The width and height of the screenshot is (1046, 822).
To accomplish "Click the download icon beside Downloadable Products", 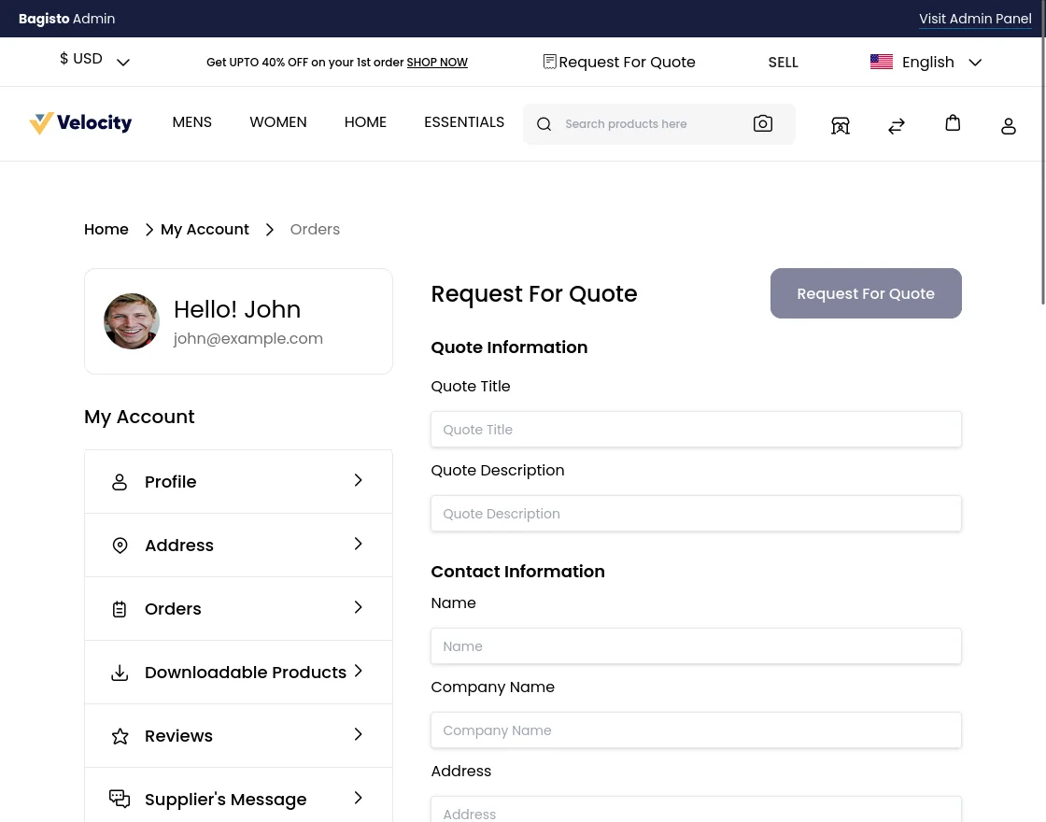I will pyautogui.click(x=120, y=673).
